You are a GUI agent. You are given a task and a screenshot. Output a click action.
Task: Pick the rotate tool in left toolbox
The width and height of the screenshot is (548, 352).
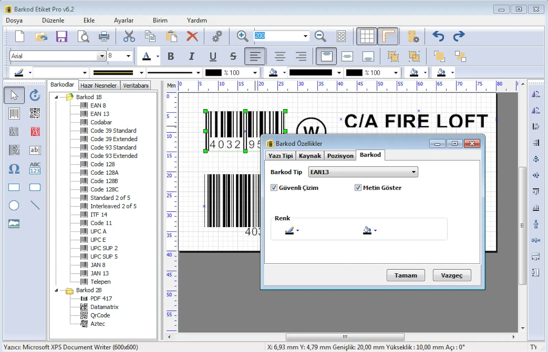[x=35, y=95]
